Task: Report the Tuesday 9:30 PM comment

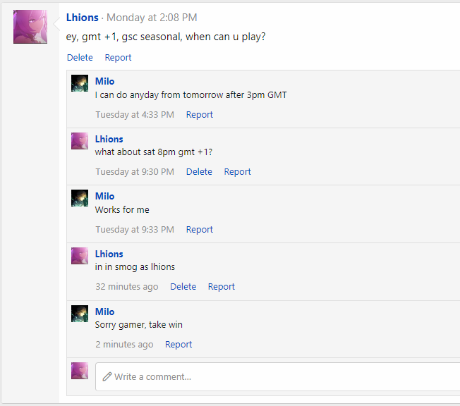Action: click(237, 172)
